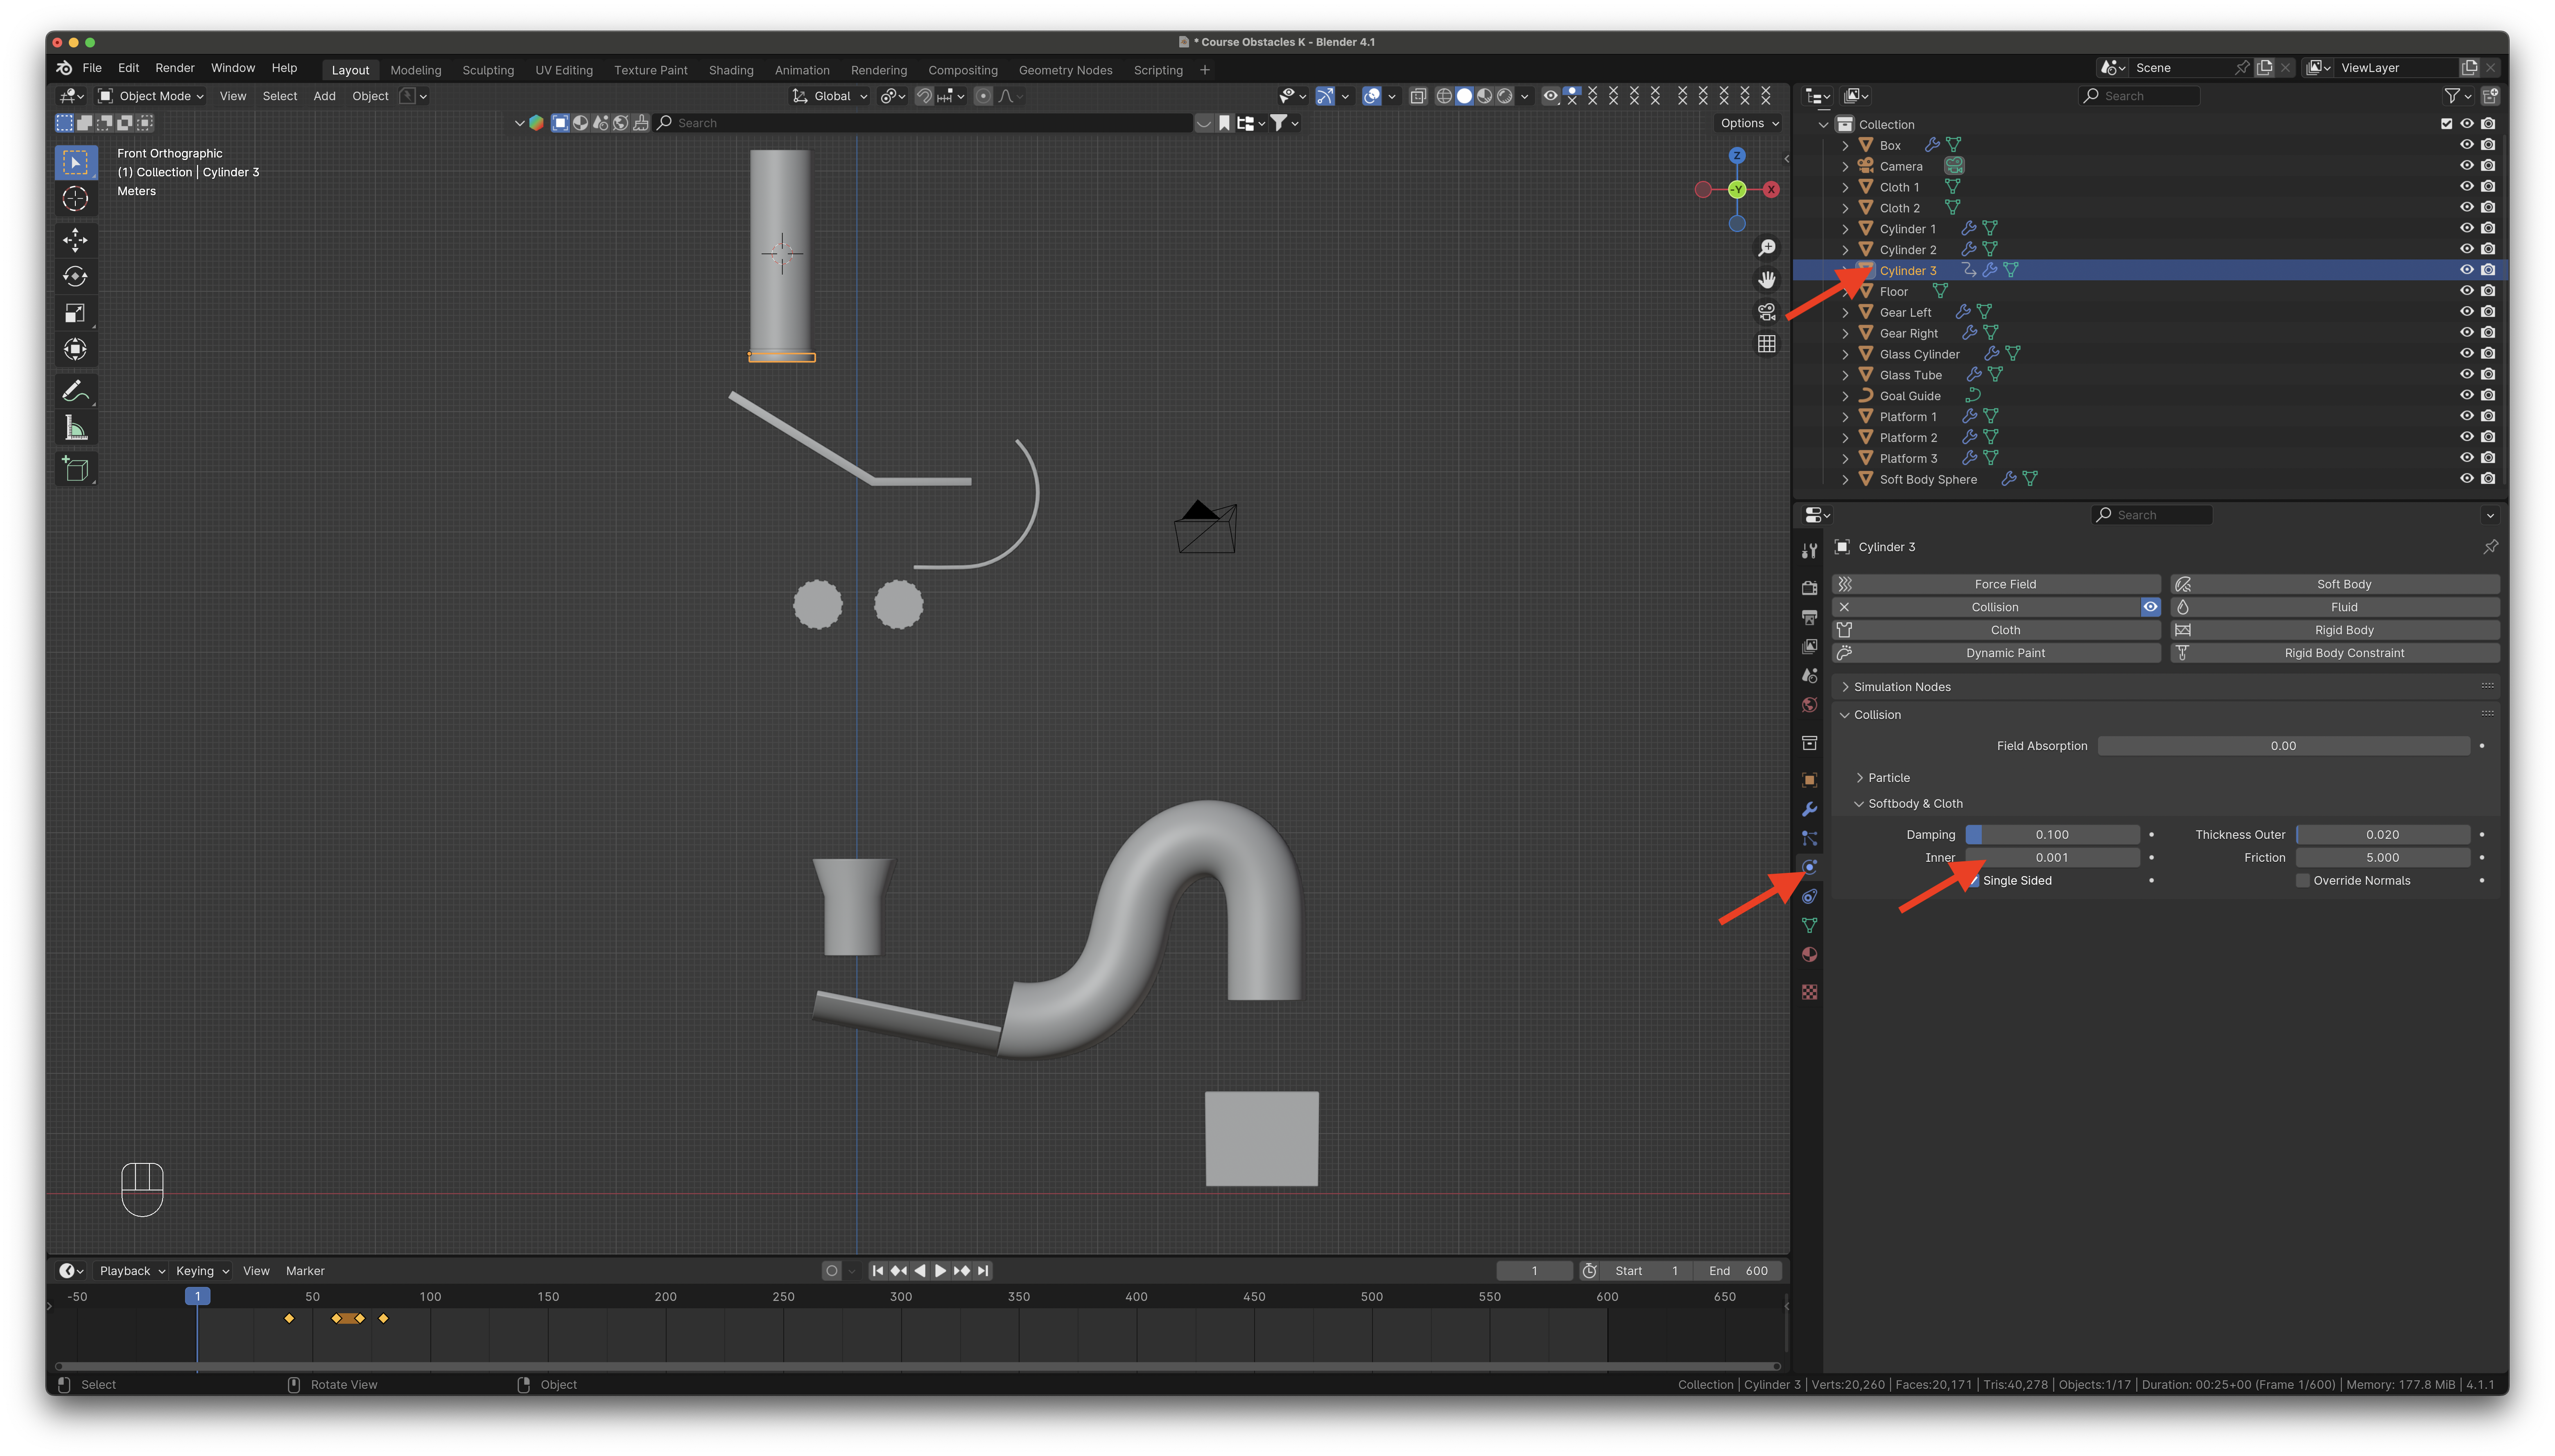Hide the Box object in viewport
This screenshot has width=2555, height=1456.
tap(2466, 145)
